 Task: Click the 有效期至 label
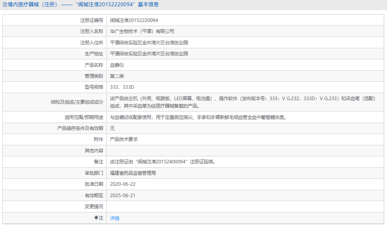pyautogui.click(x=94, y=195)
